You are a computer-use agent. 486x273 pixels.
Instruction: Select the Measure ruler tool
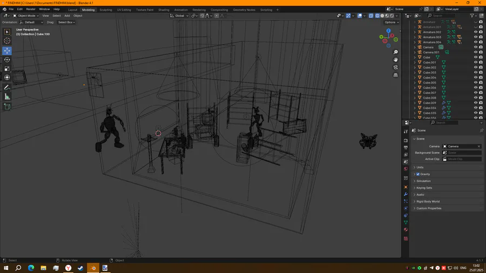(x=7, y=97)
